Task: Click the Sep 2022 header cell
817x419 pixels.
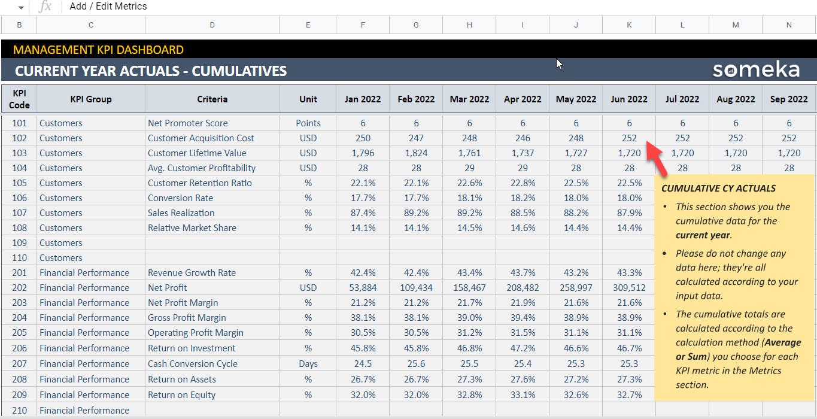Action: [x=789, y=99]
